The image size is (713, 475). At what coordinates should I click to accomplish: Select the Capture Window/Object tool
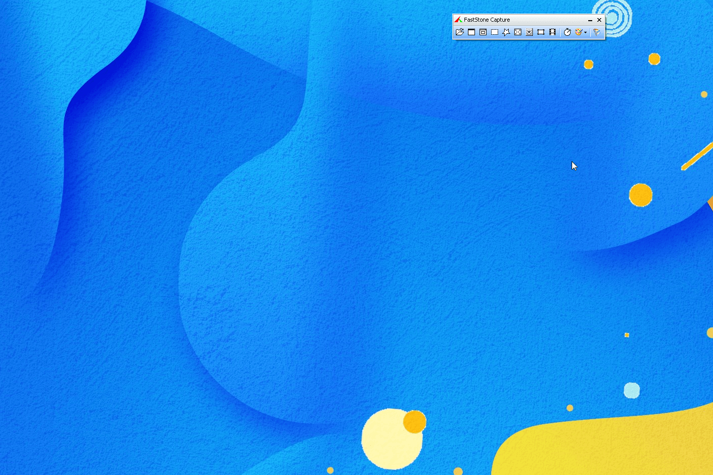tap(483, 32)
